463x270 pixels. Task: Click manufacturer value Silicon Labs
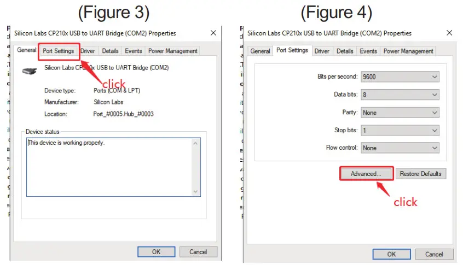click(x=108, y=102)
